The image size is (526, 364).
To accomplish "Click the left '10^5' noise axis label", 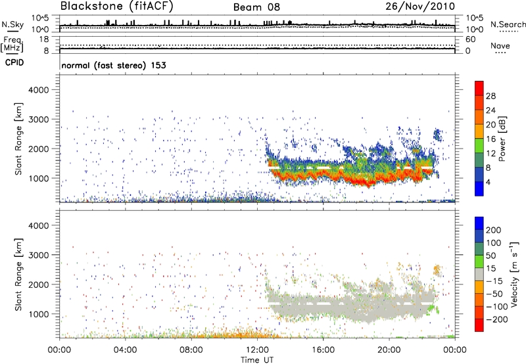I will tap(40, 18).
